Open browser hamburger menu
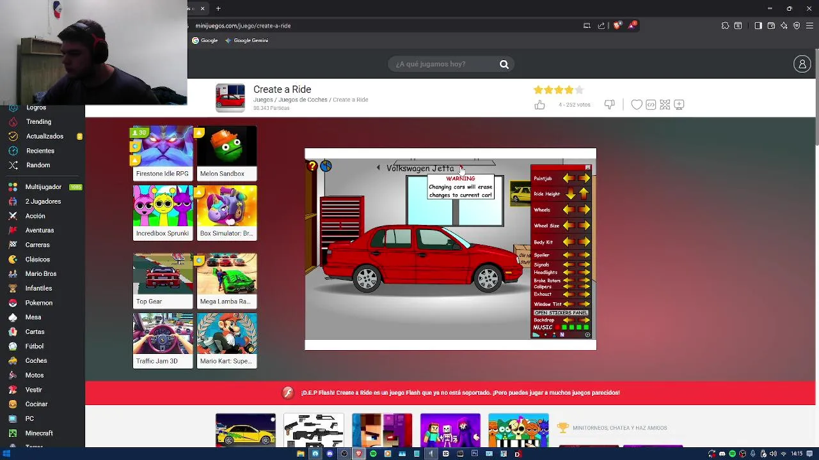819x460 pixels. point(809,26)
